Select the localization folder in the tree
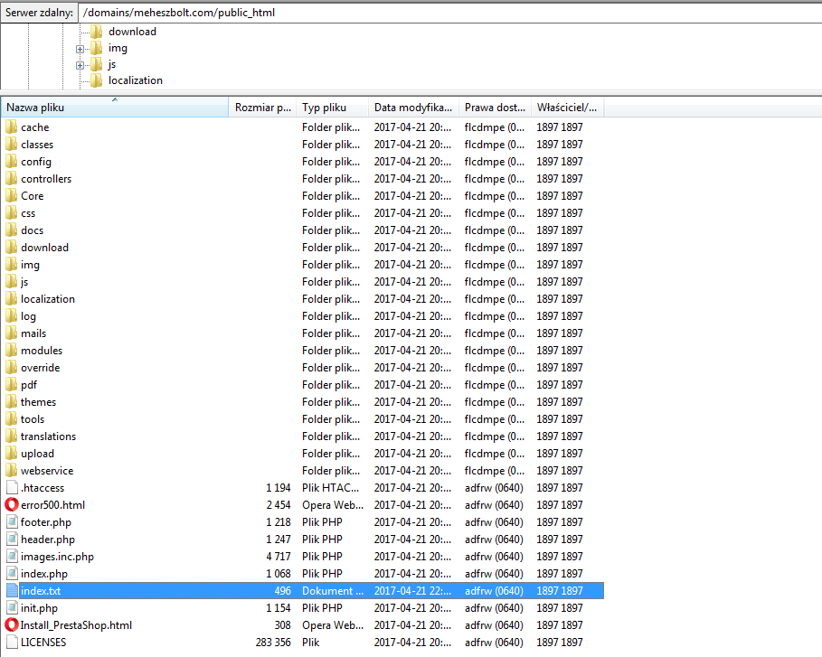This screenshot has width=822, height=657. [136, 80]
